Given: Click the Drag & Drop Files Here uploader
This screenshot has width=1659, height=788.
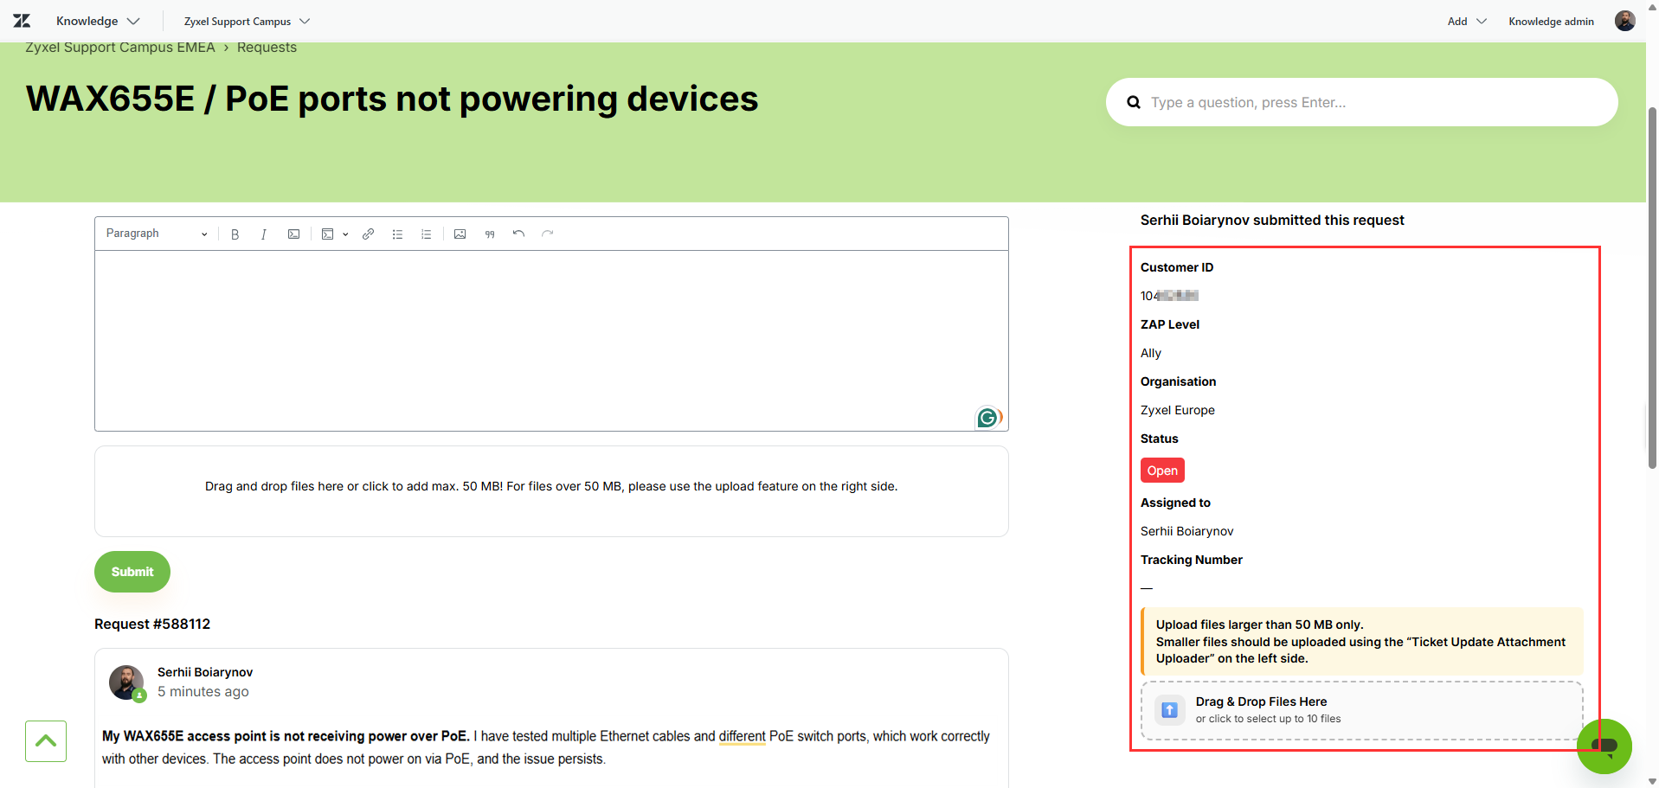Looking at the screenshot, I should click(x=1361, y=710).
